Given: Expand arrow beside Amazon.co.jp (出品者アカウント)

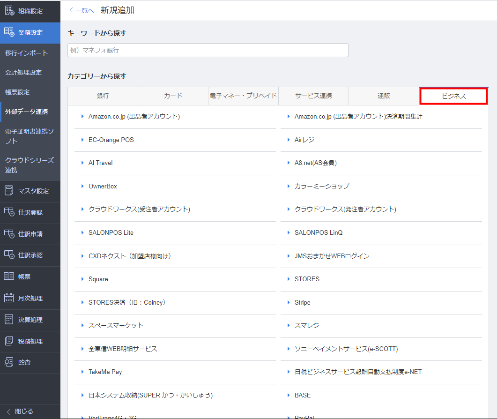Looking at the screenshot, I should point(82,116).
